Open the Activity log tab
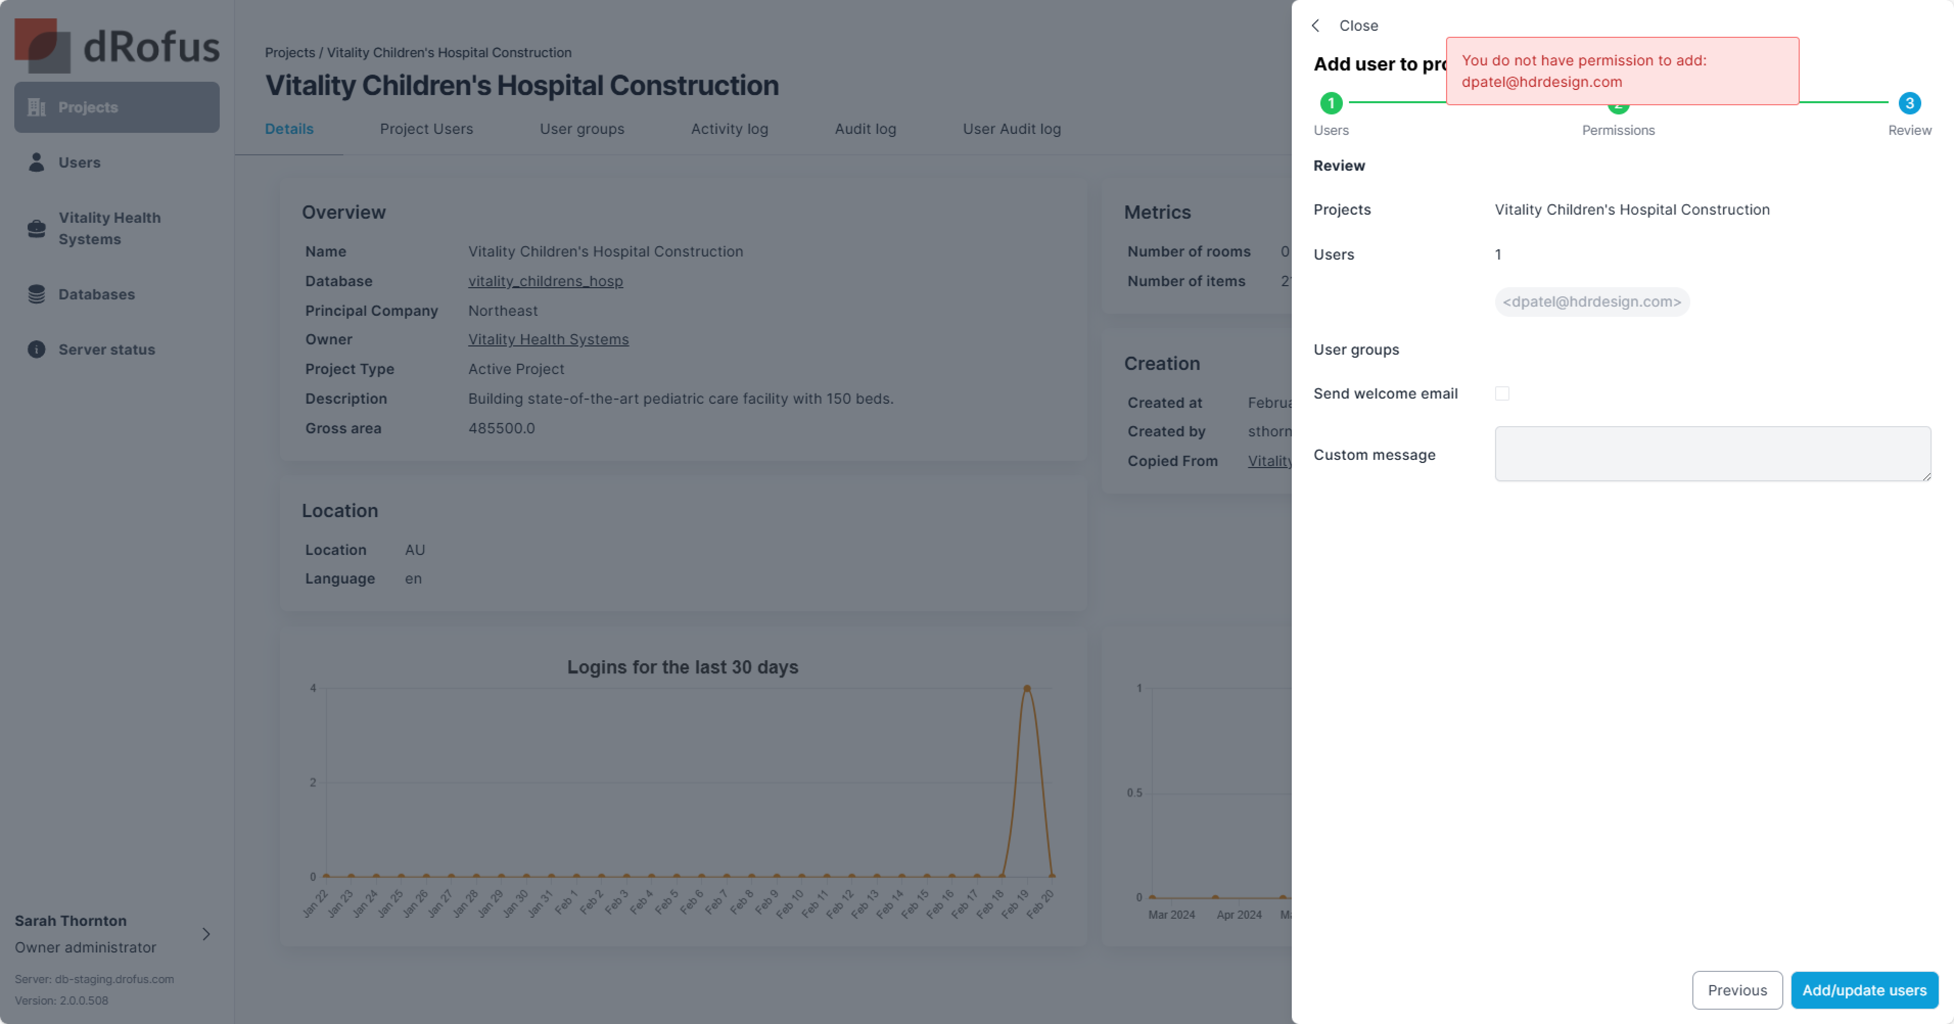1954x1024 pixels. point(729,129)
